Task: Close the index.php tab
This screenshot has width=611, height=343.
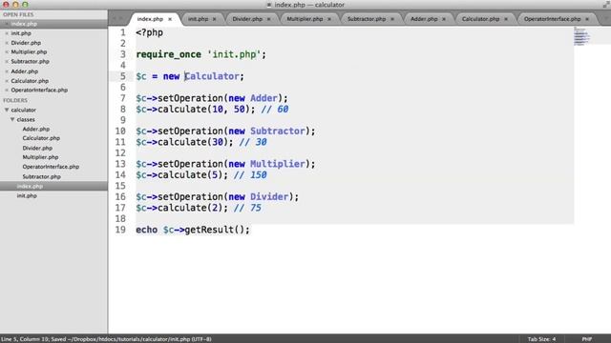Action: click(170, 19)
